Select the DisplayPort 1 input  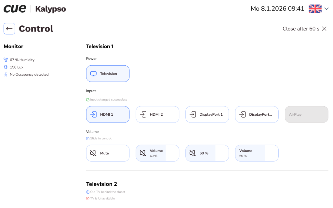(207, 114)
